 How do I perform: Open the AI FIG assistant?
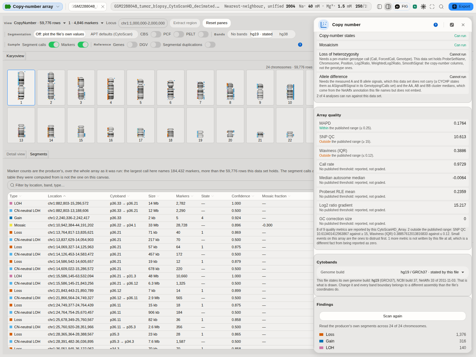(402, 7)
